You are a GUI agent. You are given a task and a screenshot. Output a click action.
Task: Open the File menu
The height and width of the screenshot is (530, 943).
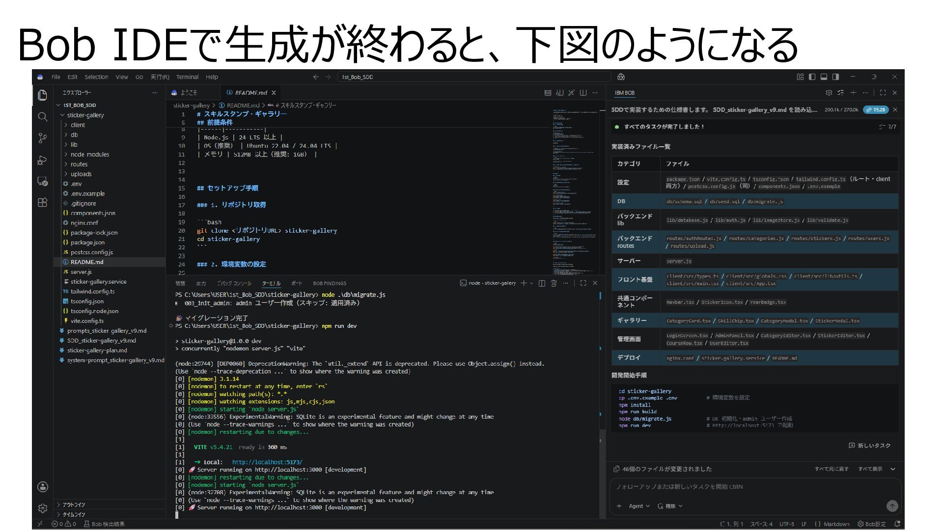pos(56,77)
